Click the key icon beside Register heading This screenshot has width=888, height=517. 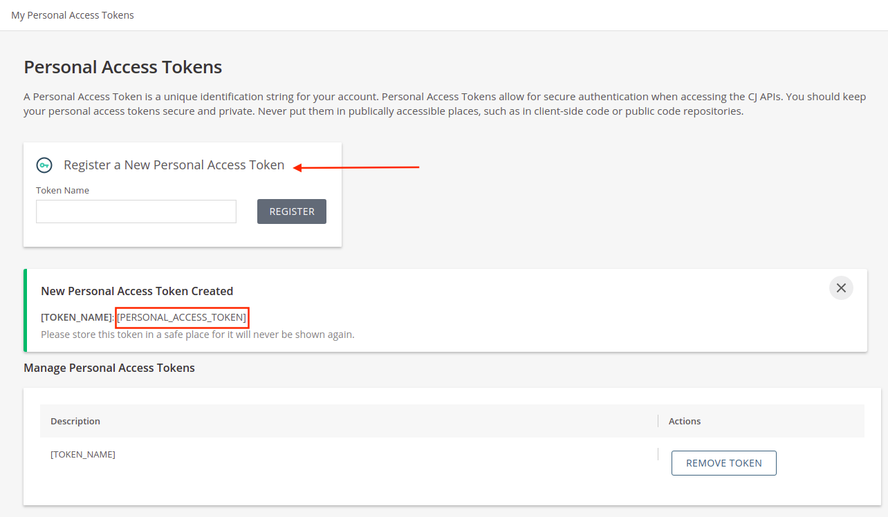coord(44,165)
